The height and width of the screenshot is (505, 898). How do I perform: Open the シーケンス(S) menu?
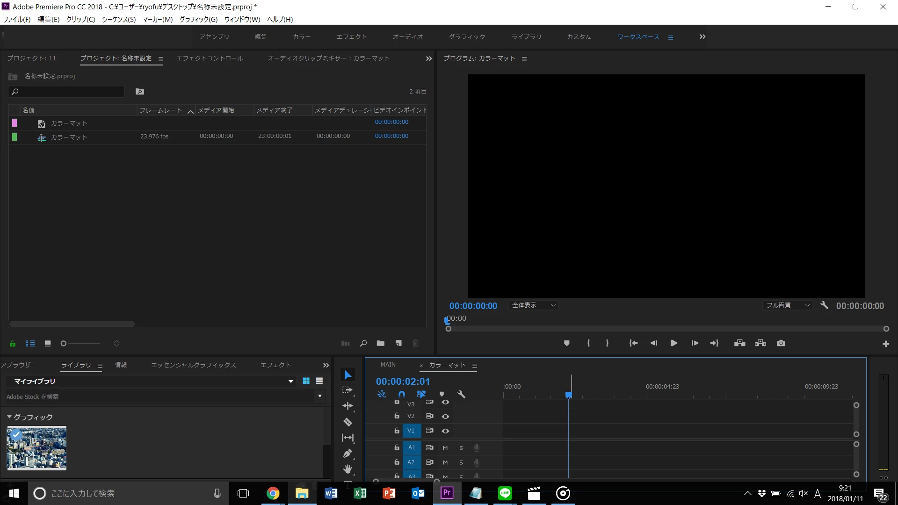click(119, 20)
